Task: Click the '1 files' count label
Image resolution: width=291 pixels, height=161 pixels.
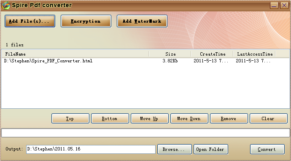Action: click(15, 45)
